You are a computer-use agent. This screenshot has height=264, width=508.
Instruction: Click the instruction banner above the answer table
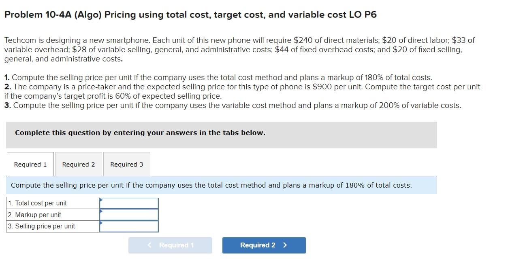(211, 185)
